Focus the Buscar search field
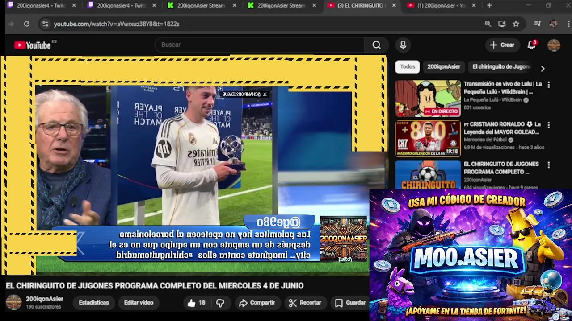 [x=259, y=45]
